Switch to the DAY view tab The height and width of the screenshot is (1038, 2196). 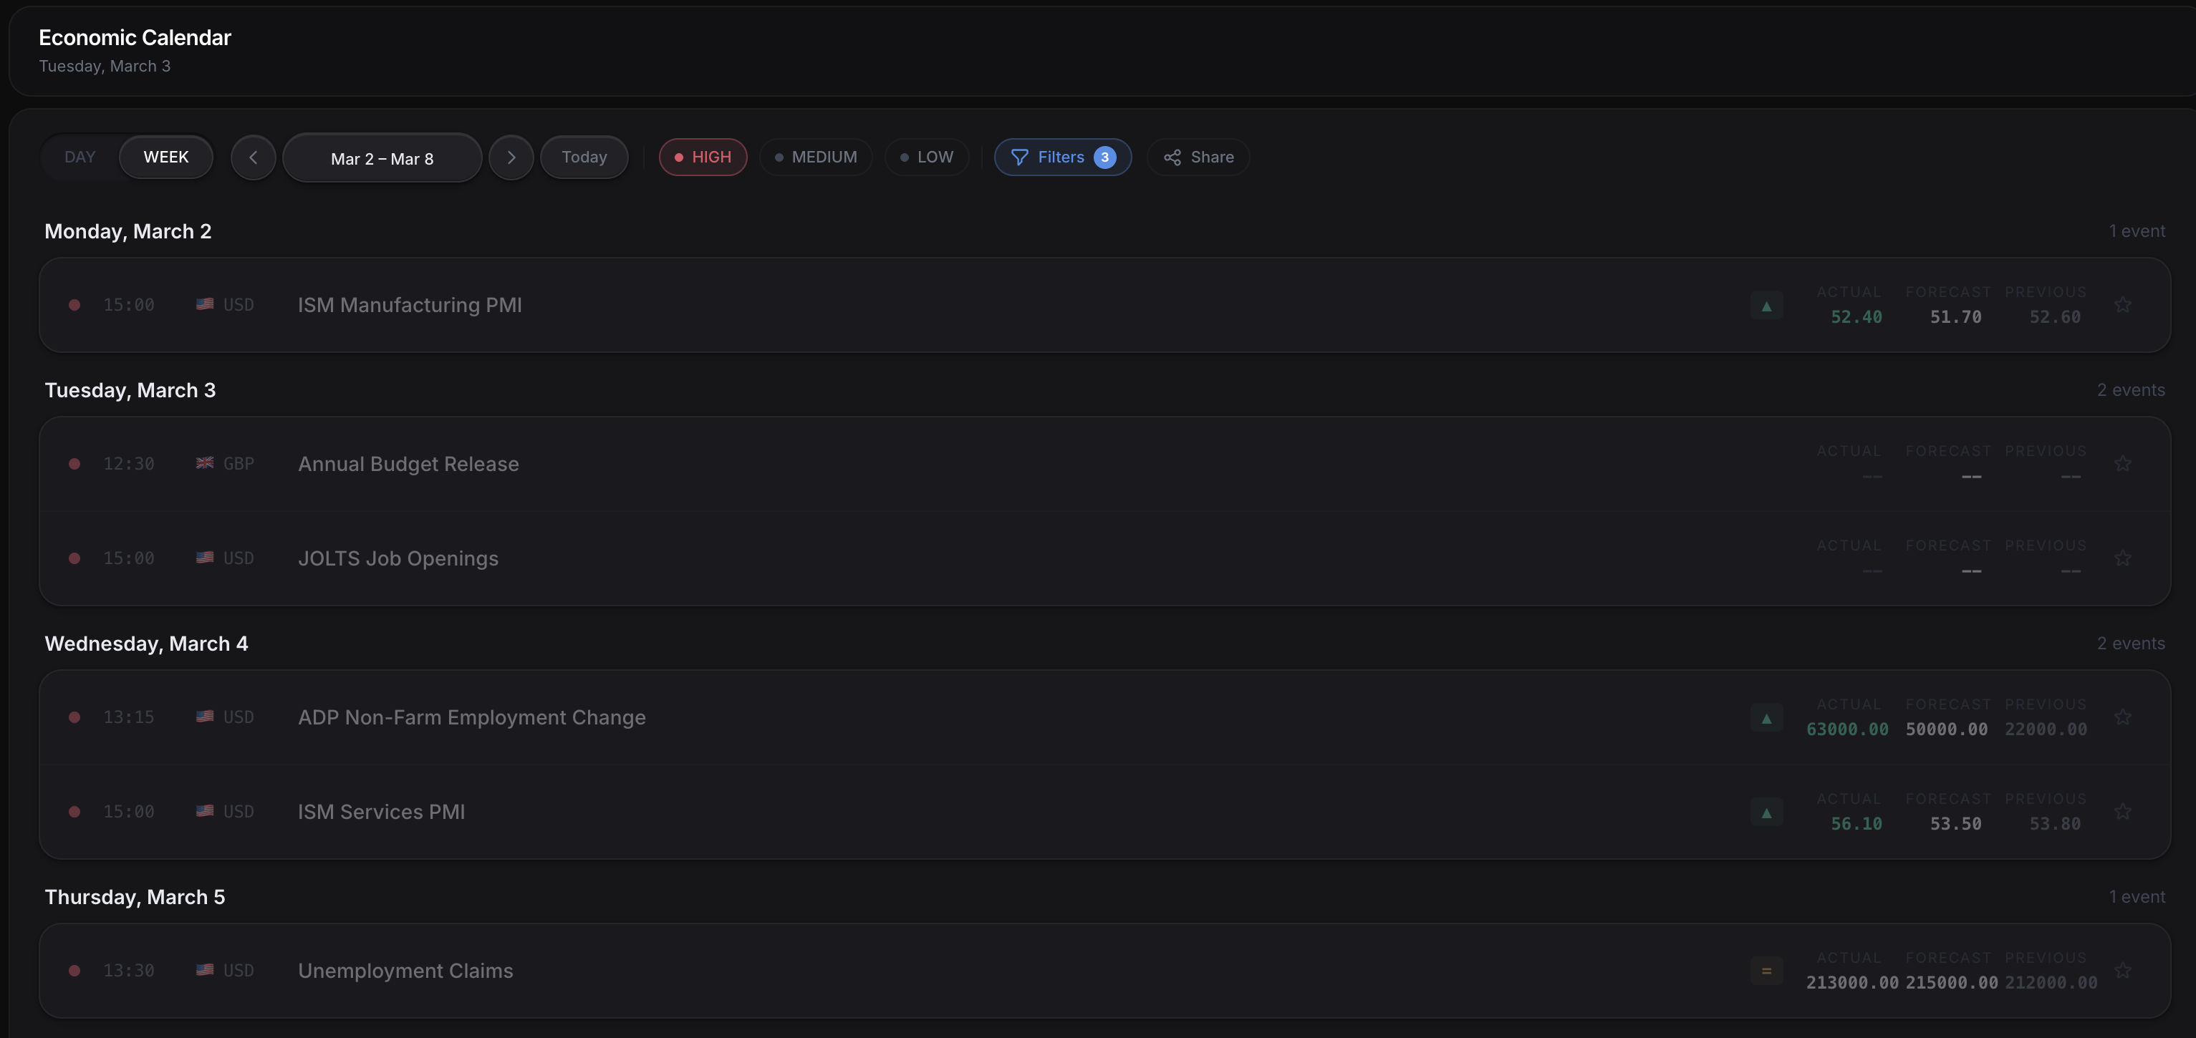(x=80, y=157)
